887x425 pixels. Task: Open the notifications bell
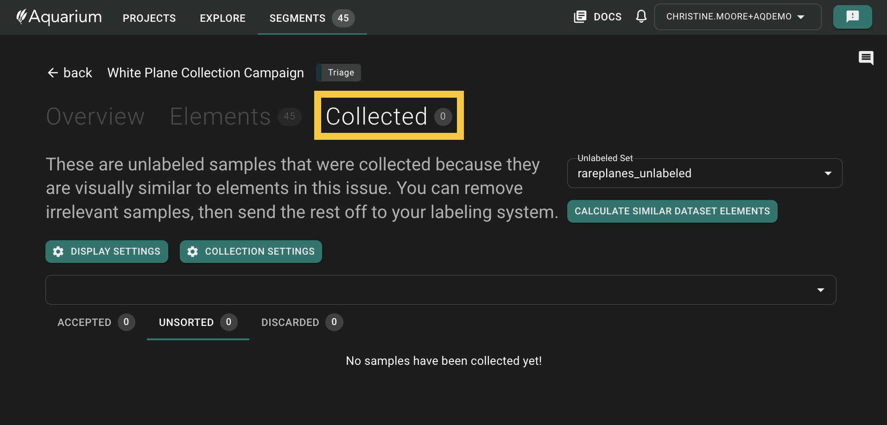click(641, 17)
